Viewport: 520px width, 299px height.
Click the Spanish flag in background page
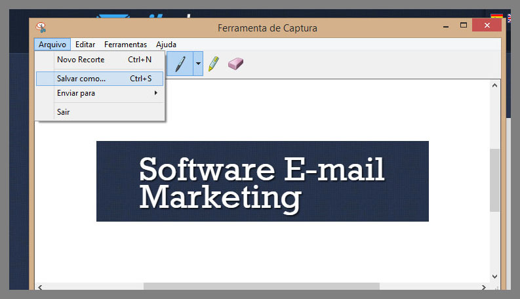496,16
